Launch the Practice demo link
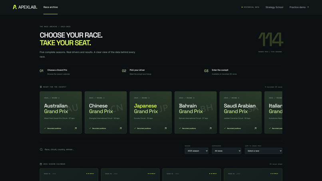Screen dimensions: 322x181 [299, 7]
